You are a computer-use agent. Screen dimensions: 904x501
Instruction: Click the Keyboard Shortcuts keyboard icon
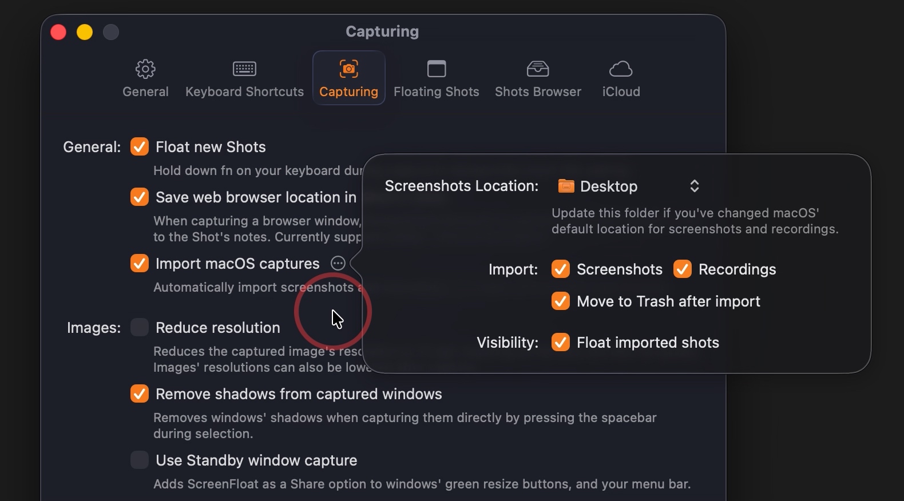[244, 69]
